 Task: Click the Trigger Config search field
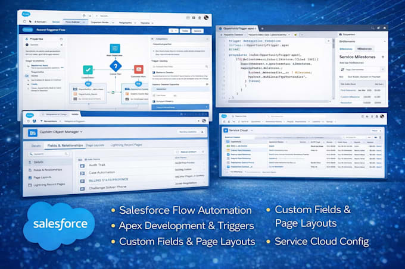point(180,67)
